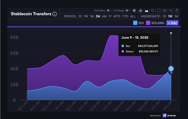Click the Solana dot in tooltip

point(123,52)
